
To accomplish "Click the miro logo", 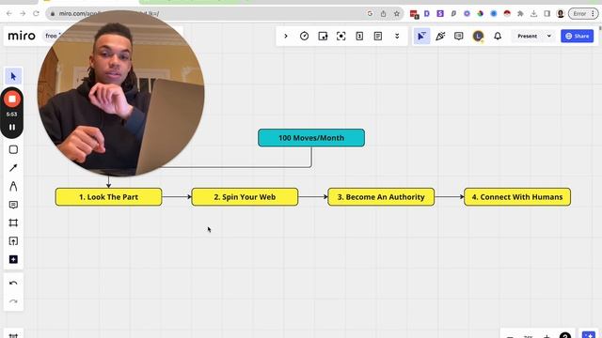I will 22,36.
